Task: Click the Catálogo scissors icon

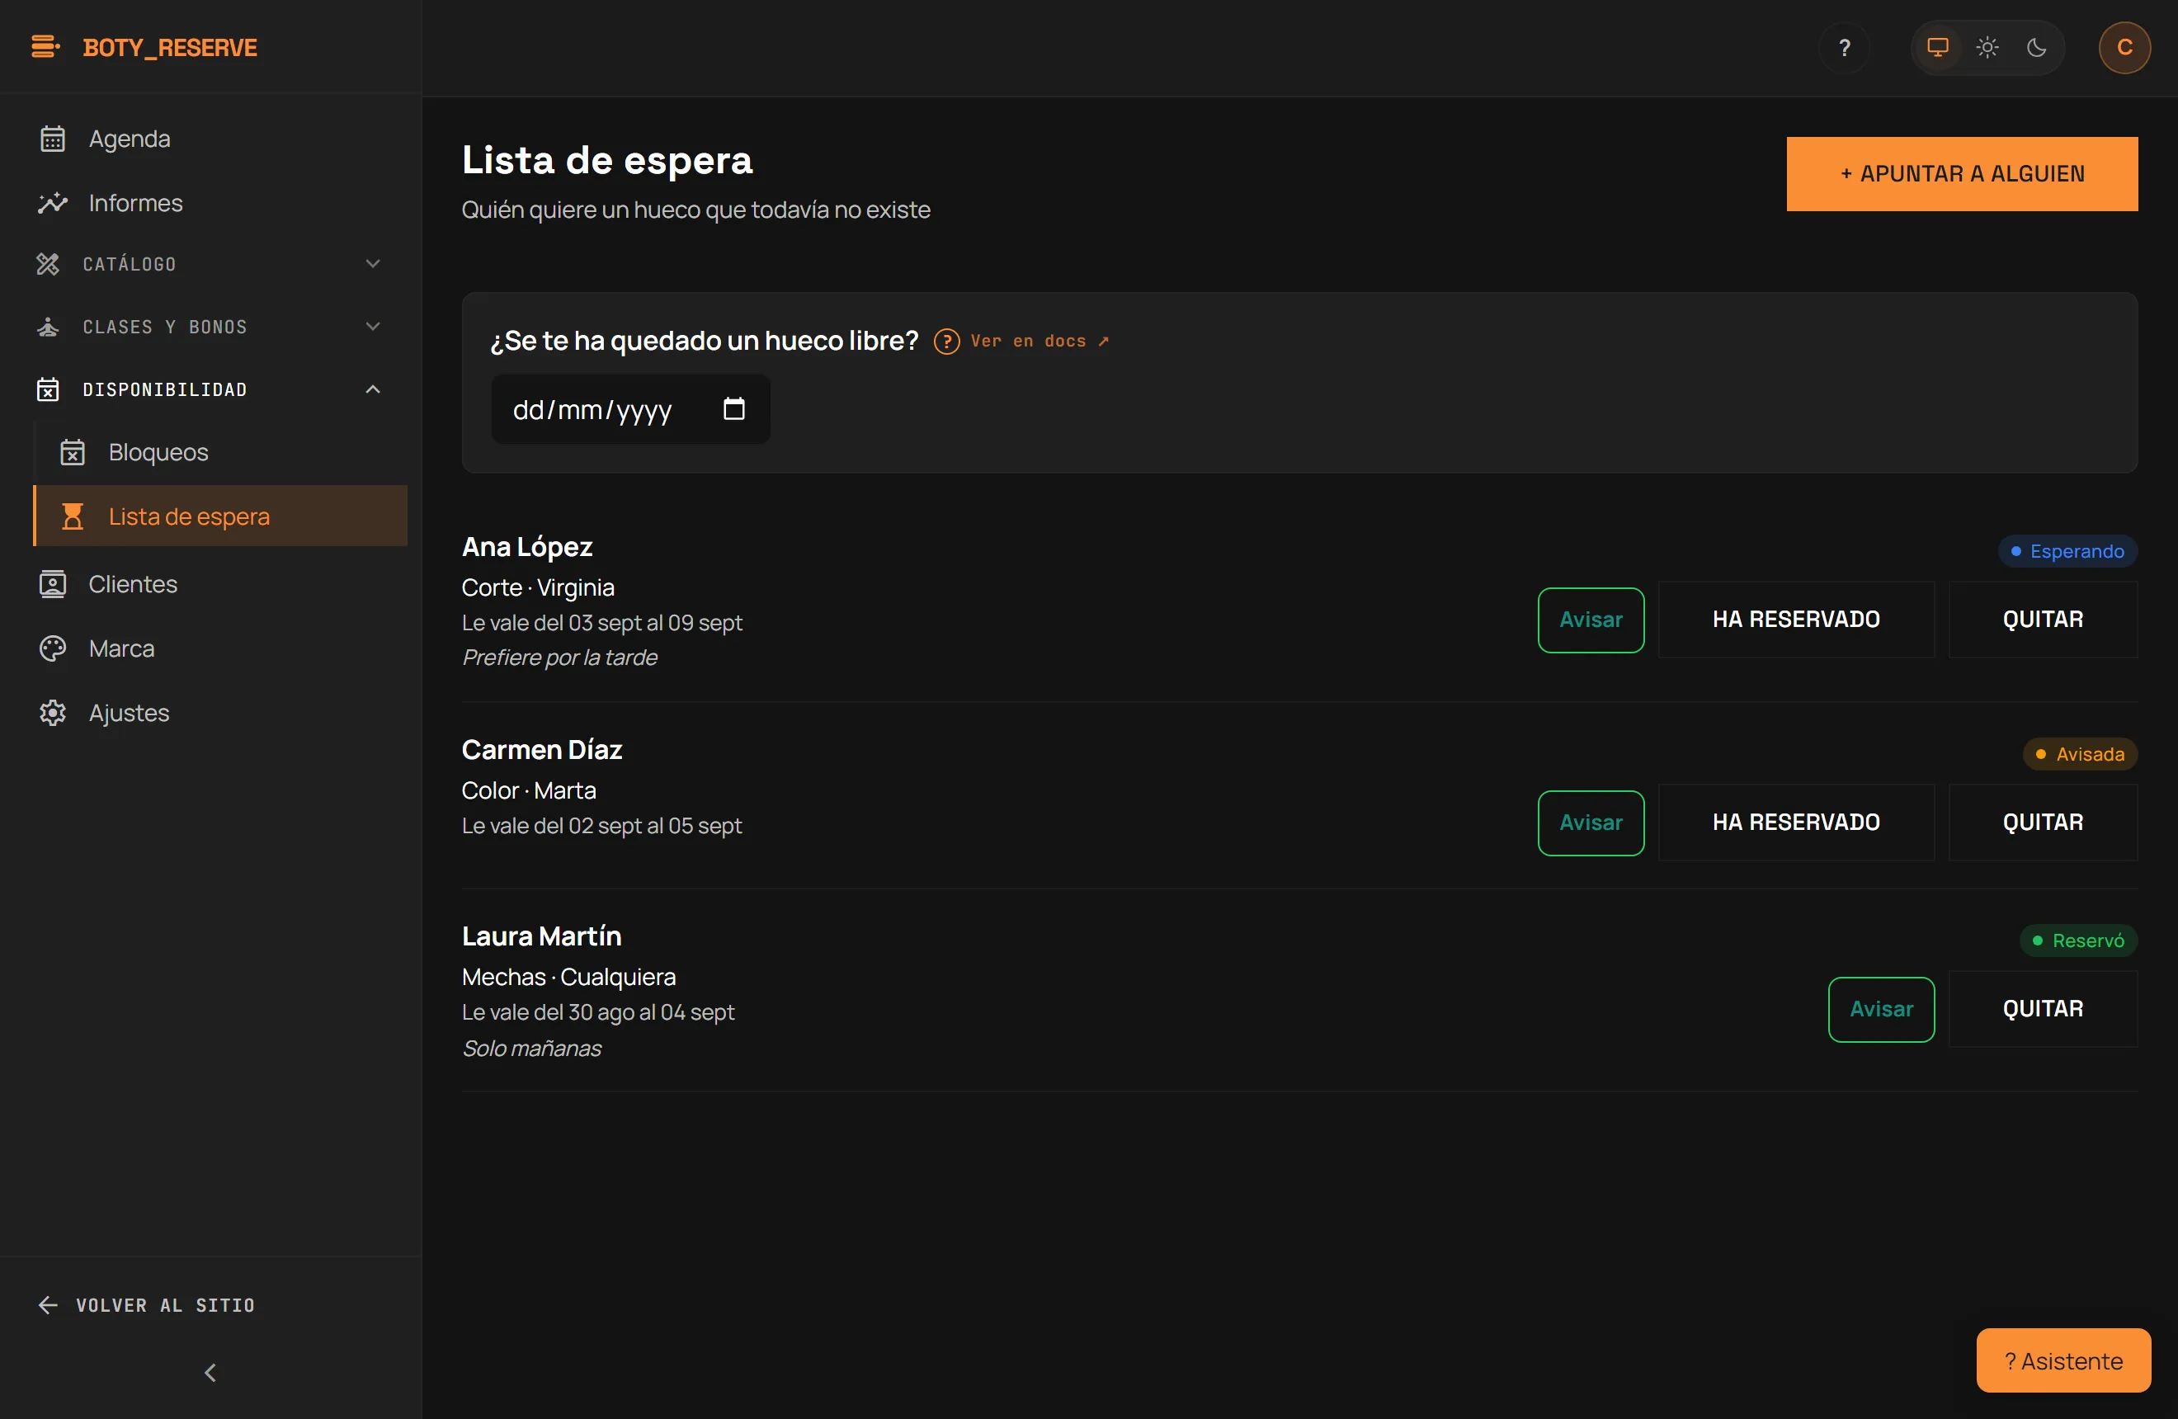Action: pyautogui.click(x=48, y=263)
